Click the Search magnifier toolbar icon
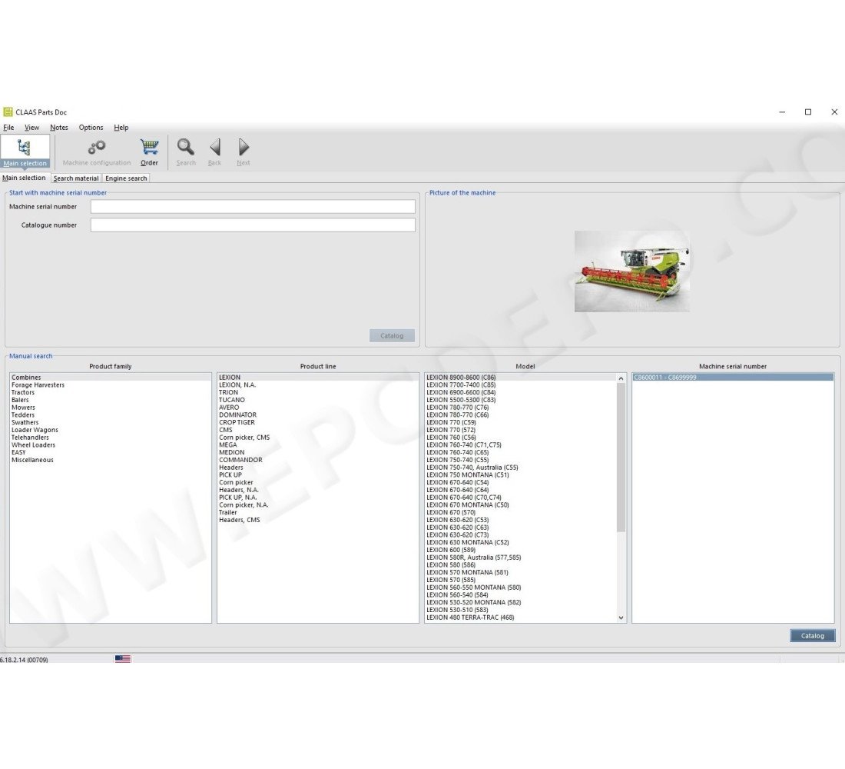The height and width of the screenshot is (769, 845). [186, 152]
